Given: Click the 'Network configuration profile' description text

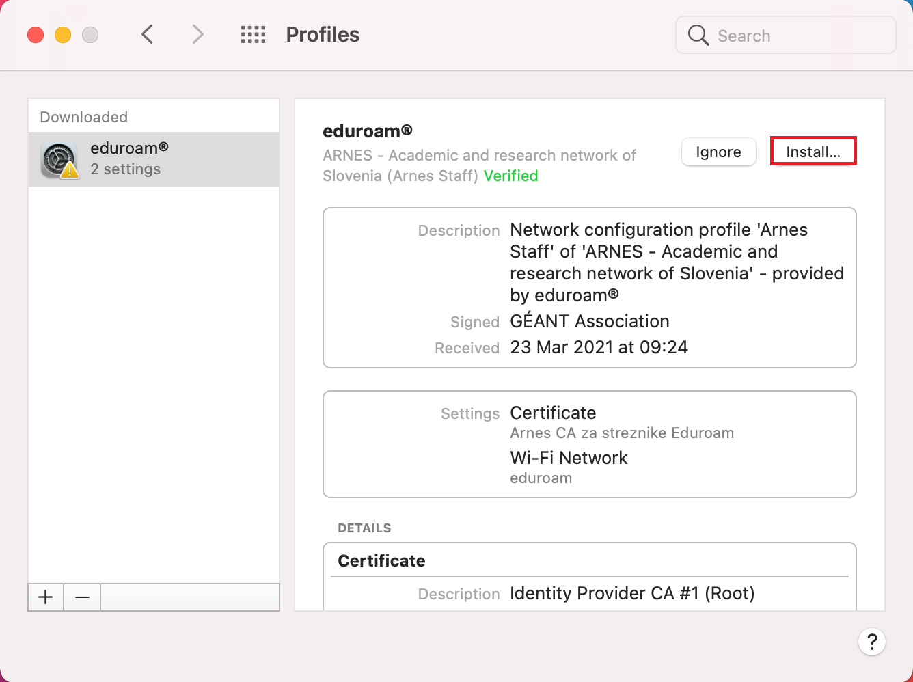Looking at the screenshot, I should click(677, 262).
